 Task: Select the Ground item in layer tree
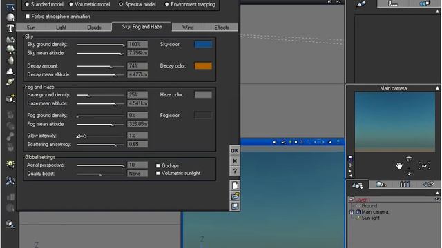click(x=369, y=206)
